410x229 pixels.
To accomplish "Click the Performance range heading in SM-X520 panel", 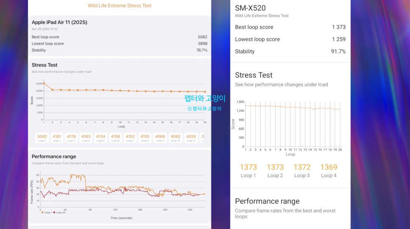I will [x=267, y=201].
